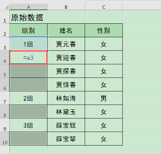This screenshot has width=161, height=154.
Task: Click the name cell 林如海
Action: click(66, 98)
